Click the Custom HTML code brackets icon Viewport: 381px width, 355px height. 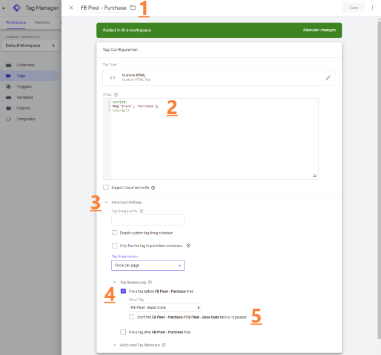coord(112,78)
